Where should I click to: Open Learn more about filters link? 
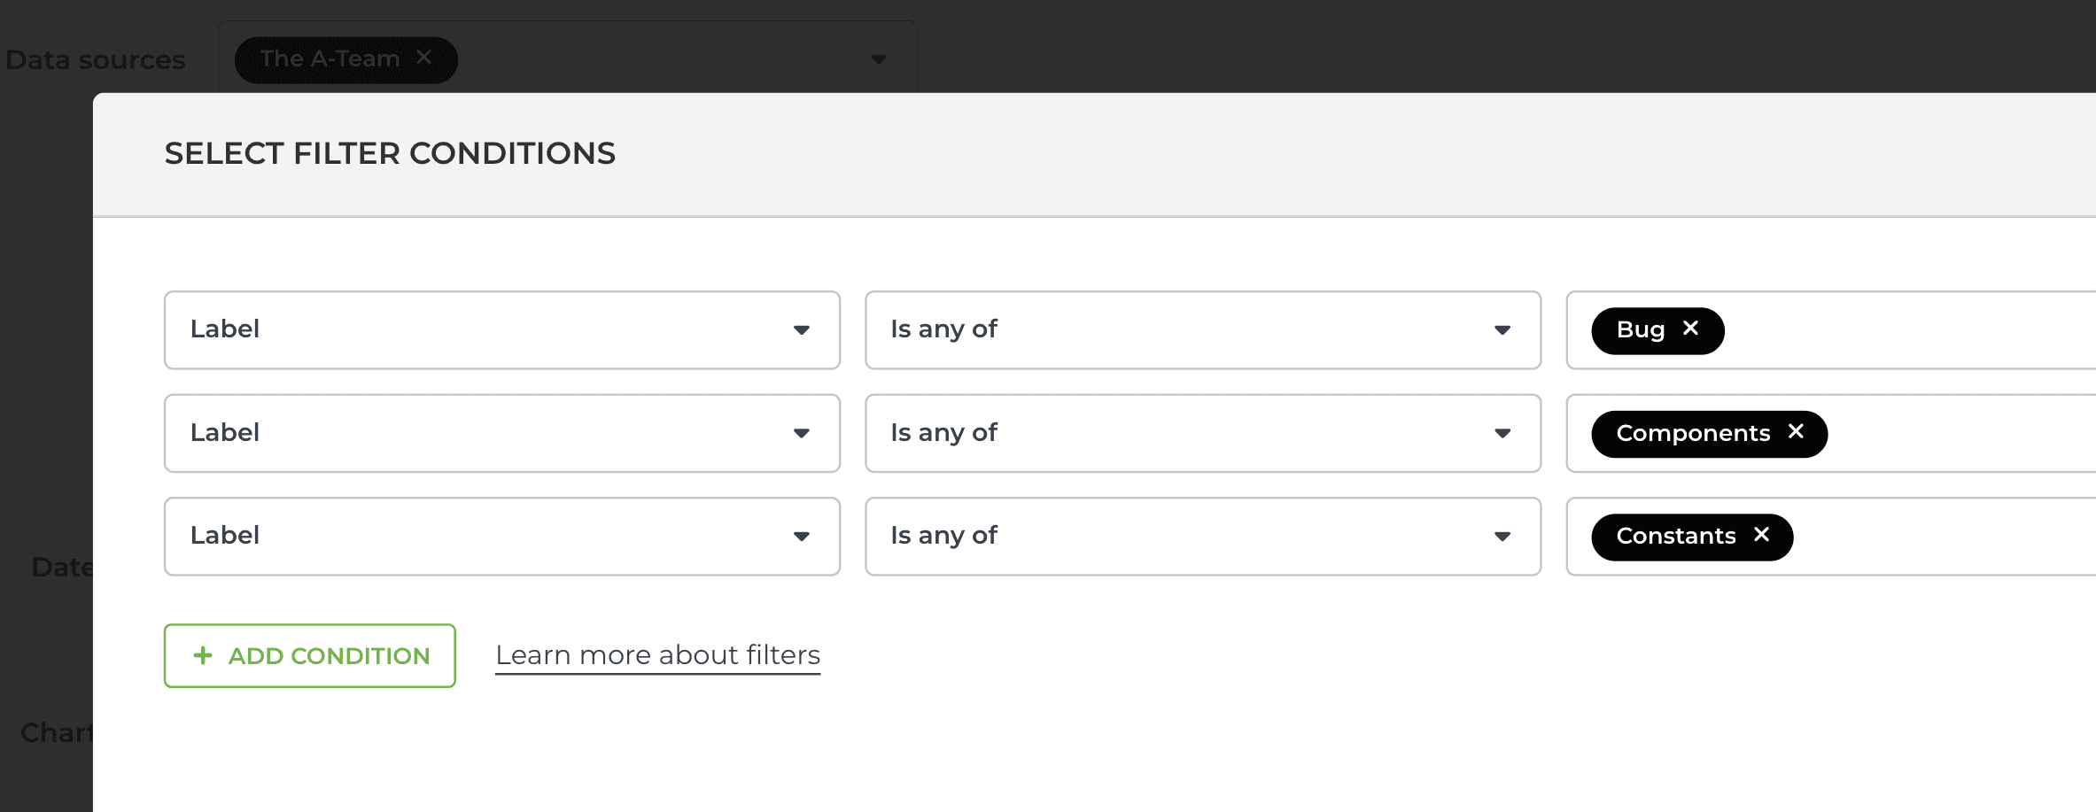click(x=657, y=655)
